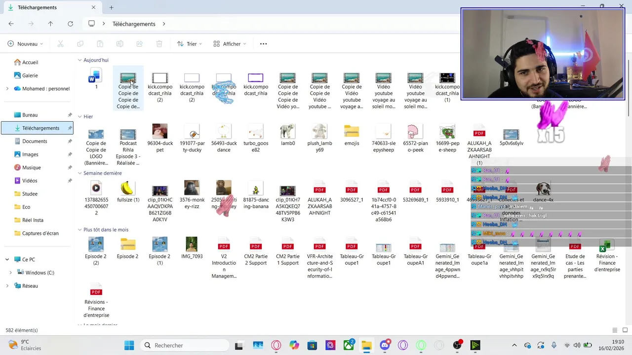Screen dimensions: 632x355
Task: Click Téléchargements in the address bar
Action: coord(134,24)
